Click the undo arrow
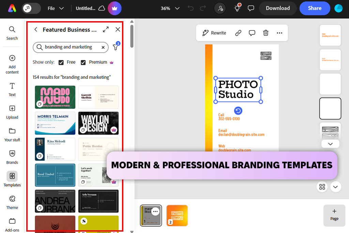Screen dimensions: 349x233 coord(191,8)
